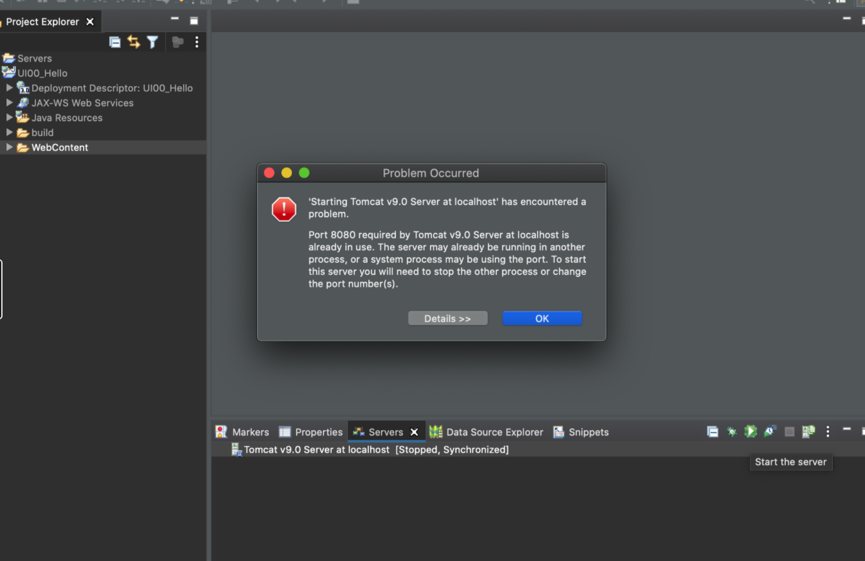Switch to the Properties tab
Image resolution: width=865 pixels, height=561 pixels.
[x=311, y=432]
